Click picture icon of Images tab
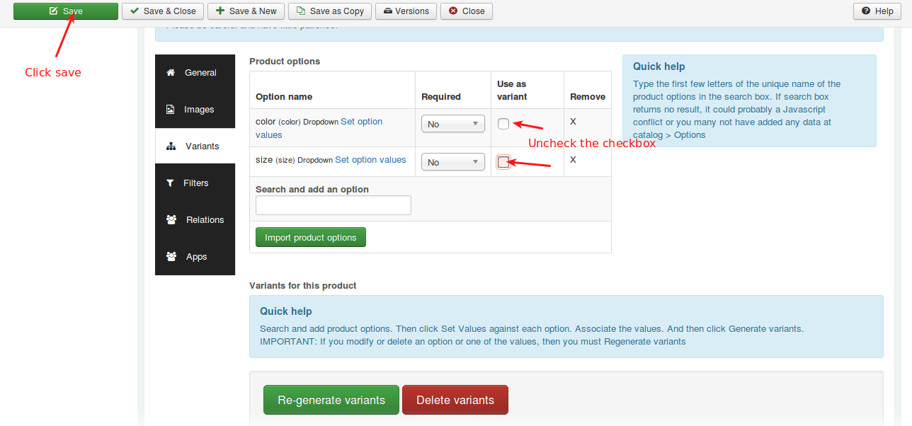 [x=171, y=110]
